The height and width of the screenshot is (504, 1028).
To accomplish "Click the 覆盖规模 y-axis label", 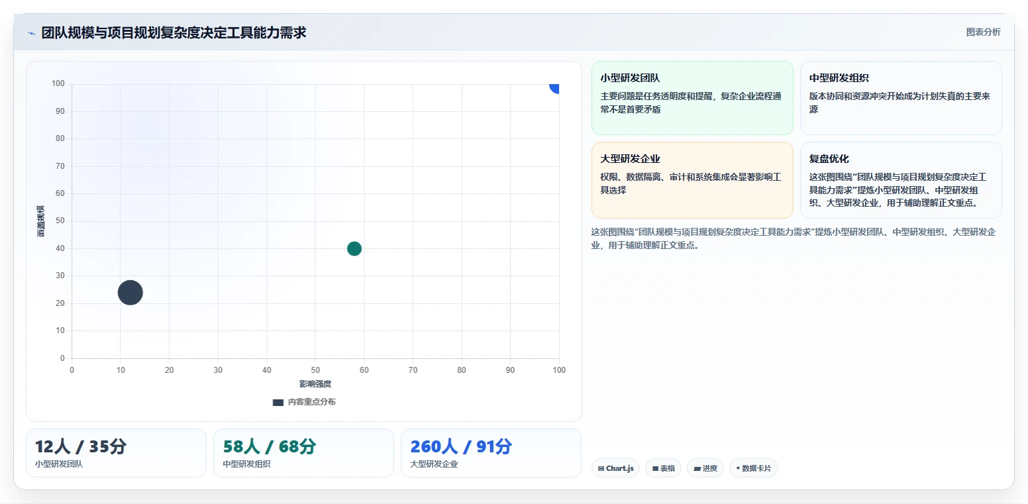I will click(41, 221).
